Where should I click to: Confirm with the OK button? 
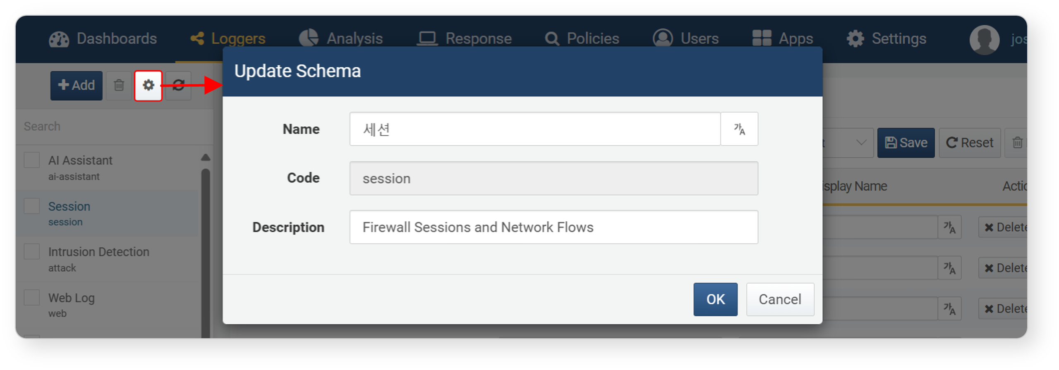coord(715,299)
